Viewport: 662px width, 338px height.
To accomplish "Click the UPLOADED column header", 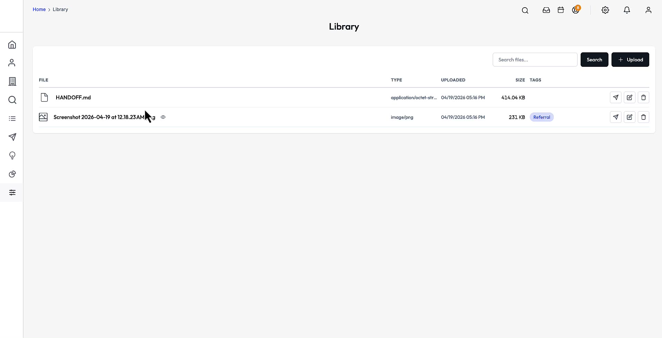I will (453, 80).
